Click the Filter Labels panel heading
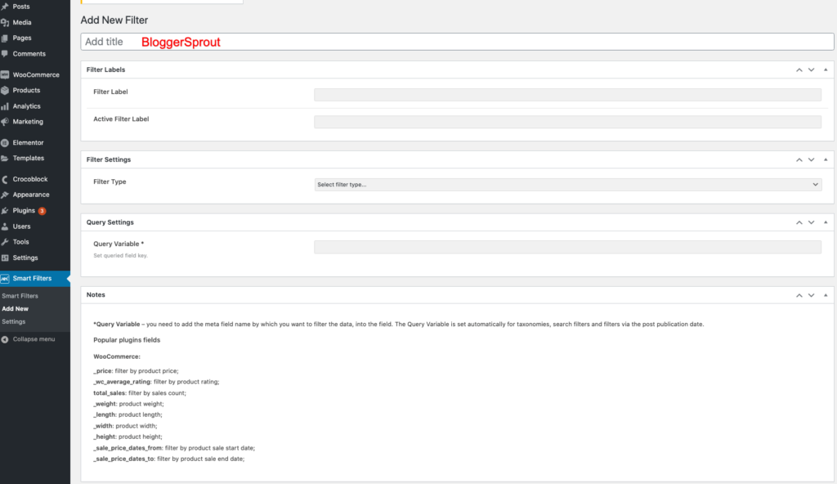The image size is (837, 484). [105, 70]
